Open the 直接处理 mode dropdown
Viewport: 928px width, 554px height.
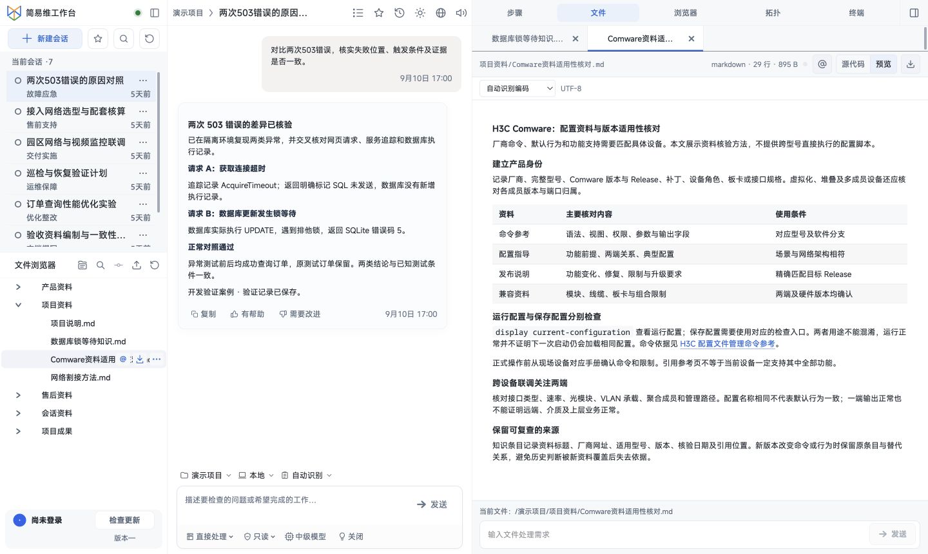point(210,537)
